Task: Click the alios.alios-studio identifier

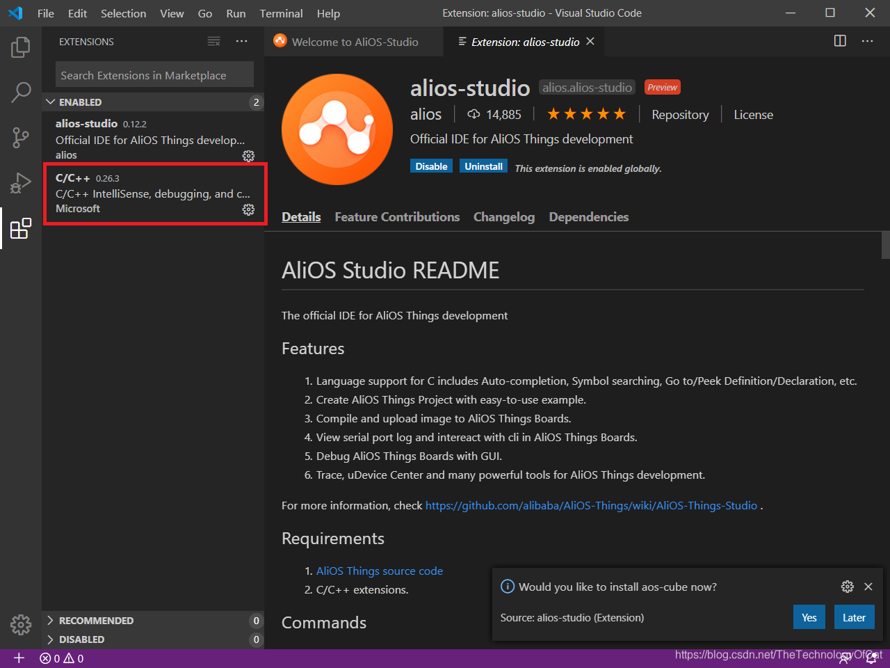Action: tap(587, 87)
